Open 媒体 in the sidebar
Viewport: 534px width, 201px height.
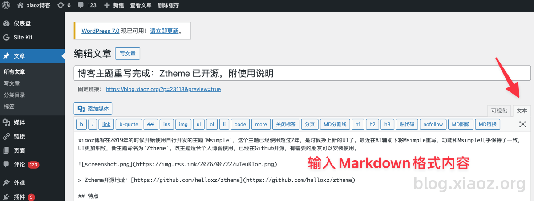pos(32,122)
